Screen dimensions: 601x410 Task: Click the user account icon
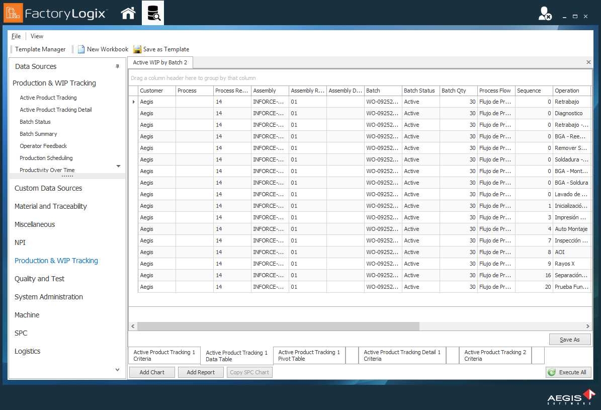tap(544, 14)
